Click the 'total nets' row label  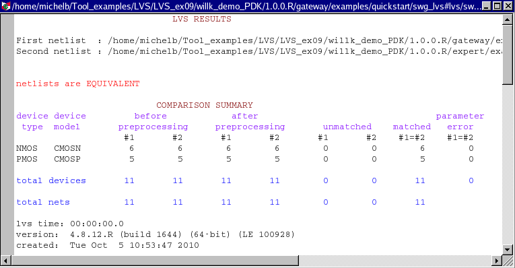point(43,202)
